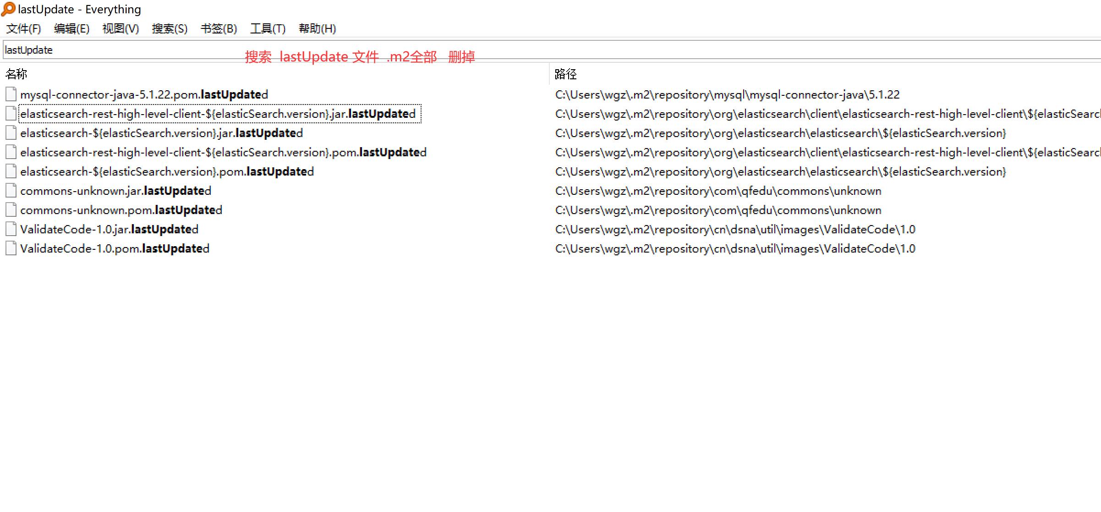Select elasticsearch-${elasticSearch.version}.jar.lastUpdated file name

(161, 133)
